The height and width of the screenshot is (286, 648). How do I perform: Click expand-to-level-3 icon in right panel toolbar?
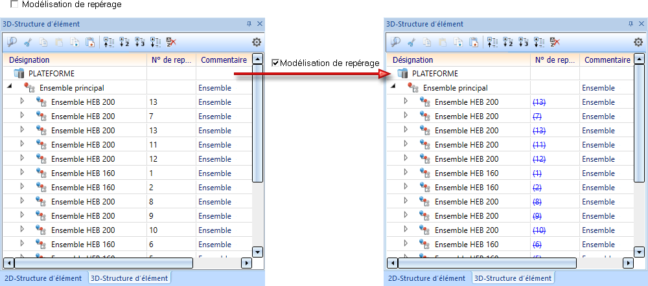click(x=524, y=42)
